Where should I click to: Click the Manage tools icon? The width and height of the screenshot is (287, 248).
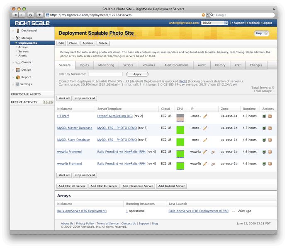[18, 38]
